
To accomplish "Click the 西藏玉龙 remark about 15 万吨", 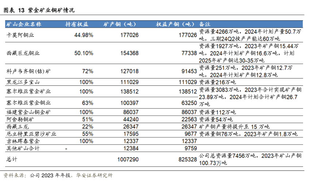I will (x=234, y=126).
